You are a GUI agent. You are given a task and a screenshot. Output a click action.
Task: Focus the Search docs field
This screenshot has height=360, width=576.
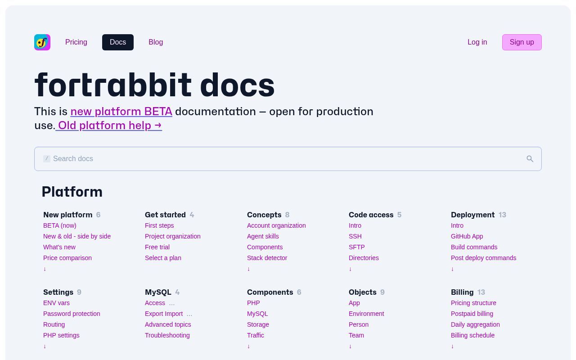(x=288, y=159)
